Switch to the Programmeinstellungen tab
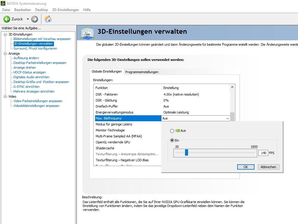Image resolution: width=298 pixels, height=224 pixels. click(x=142, y=72)
